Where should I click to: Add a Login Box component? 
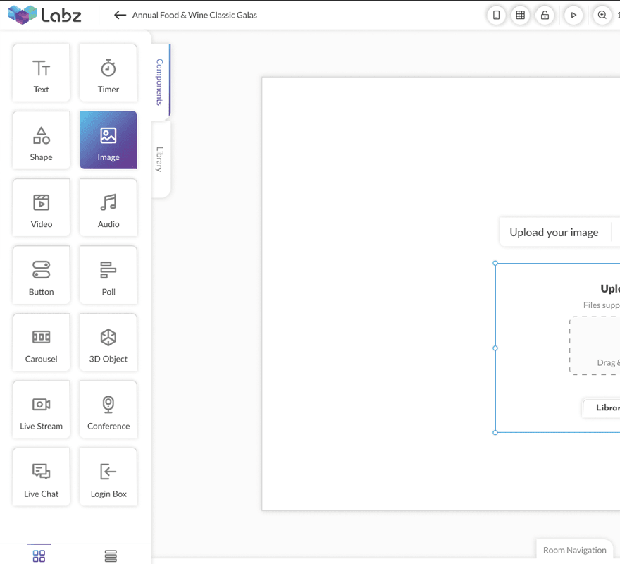tap(108, 477)
